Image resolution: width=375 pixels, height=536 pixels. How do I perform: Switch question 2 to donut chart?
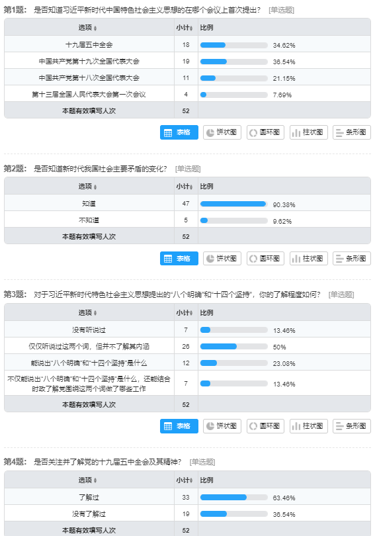[x=265, y=259]
